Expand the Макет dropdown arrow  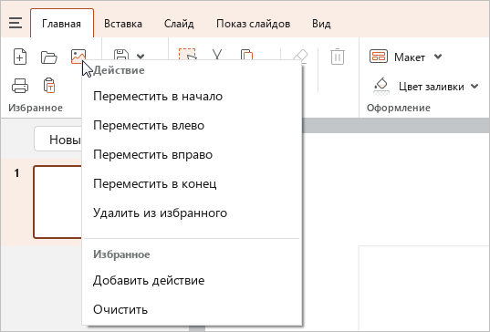pyautogui.click(x=438, y=57)
